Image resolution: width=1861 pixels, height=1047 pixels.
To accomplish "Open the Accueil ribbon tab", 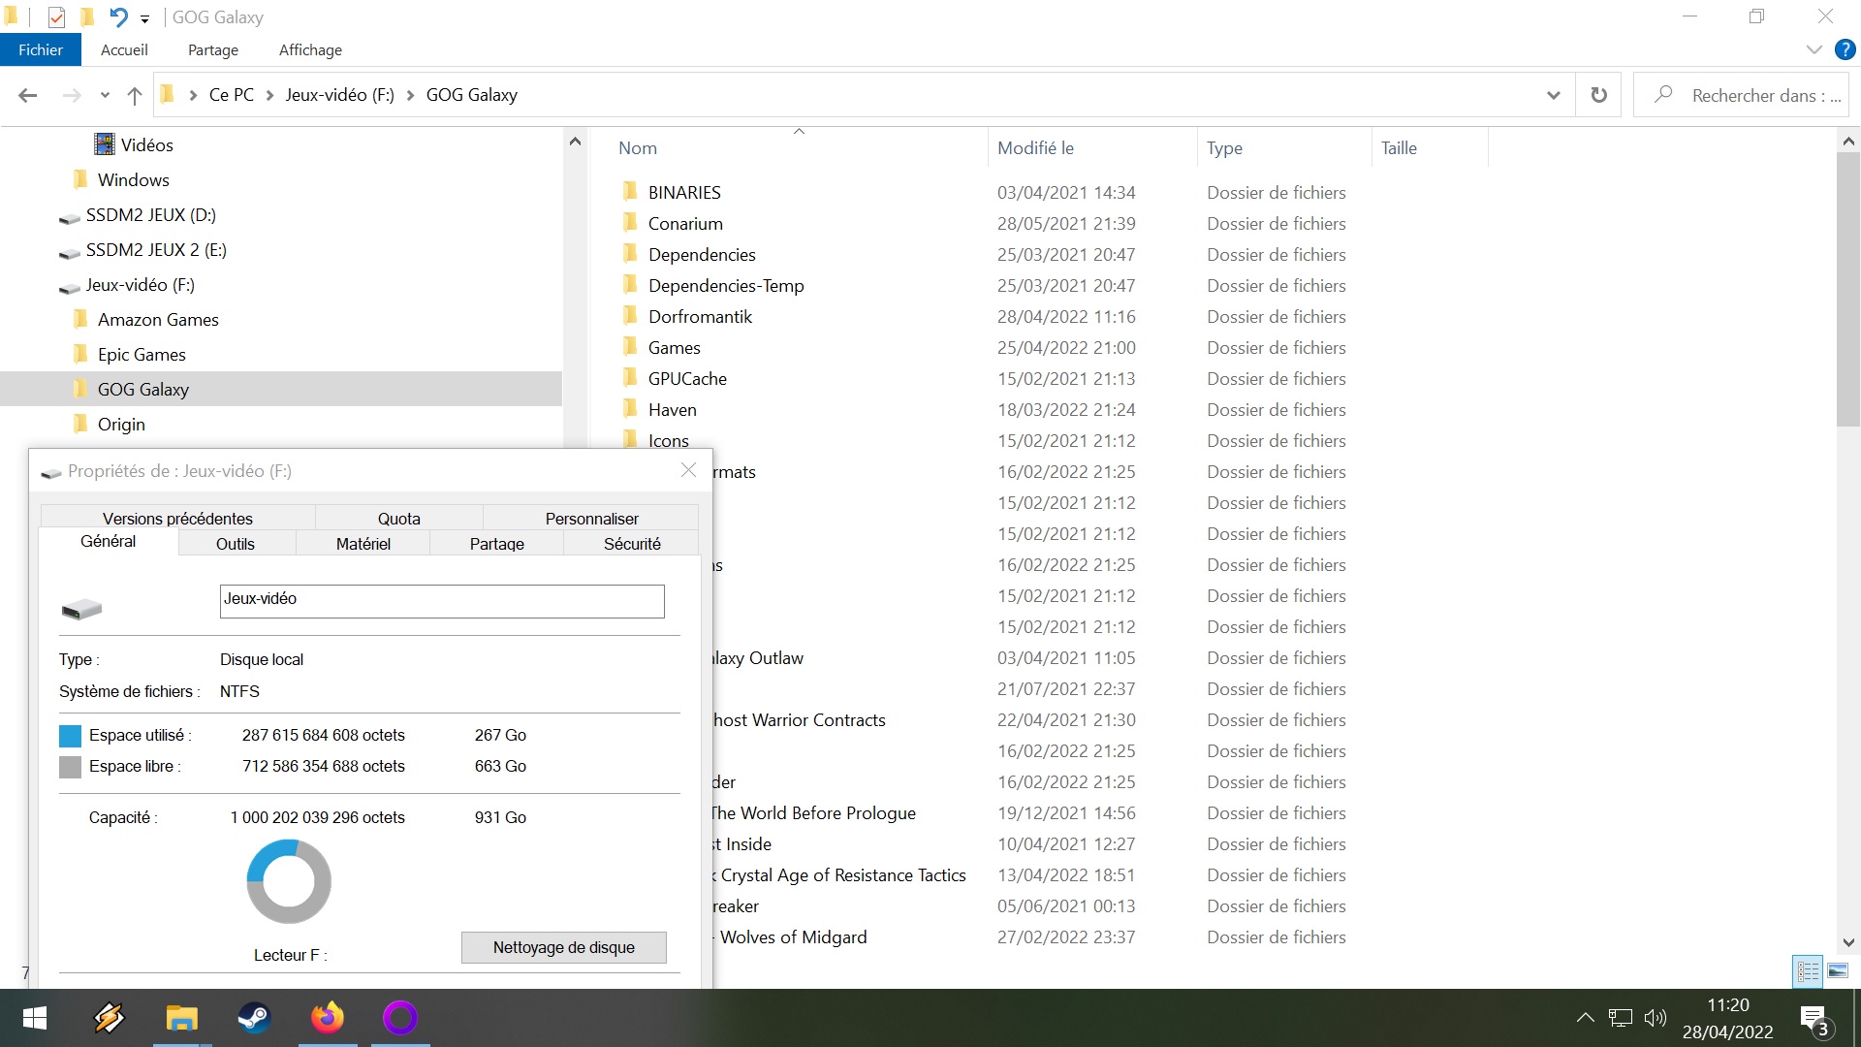I will click(124, 49).
